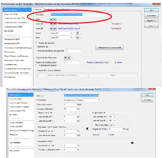Screen dimensions: 162x158
Task: Open the Lado AT selection dropdown arrow
Action: tap(52, 24)
